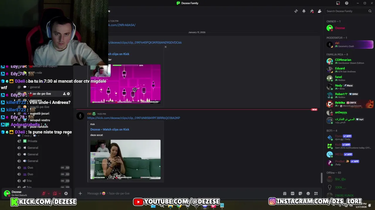Open User Settings gear icon
375x210 pixels.
[x=66, y=193]
